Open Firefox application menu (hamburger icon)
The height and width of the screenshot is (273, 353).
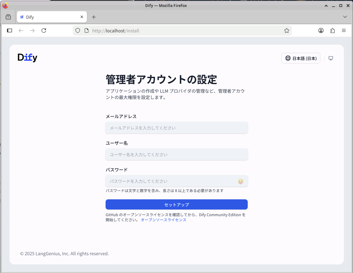coord(344,30)
